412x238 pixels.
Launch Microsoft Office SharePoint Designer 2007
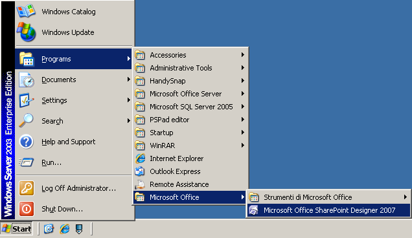[x=328, y=210]
